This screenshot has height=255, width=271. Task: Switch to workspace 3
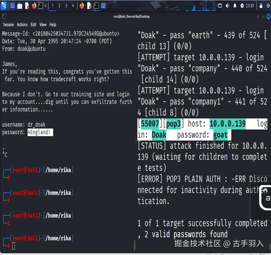(x=66, y=5)
